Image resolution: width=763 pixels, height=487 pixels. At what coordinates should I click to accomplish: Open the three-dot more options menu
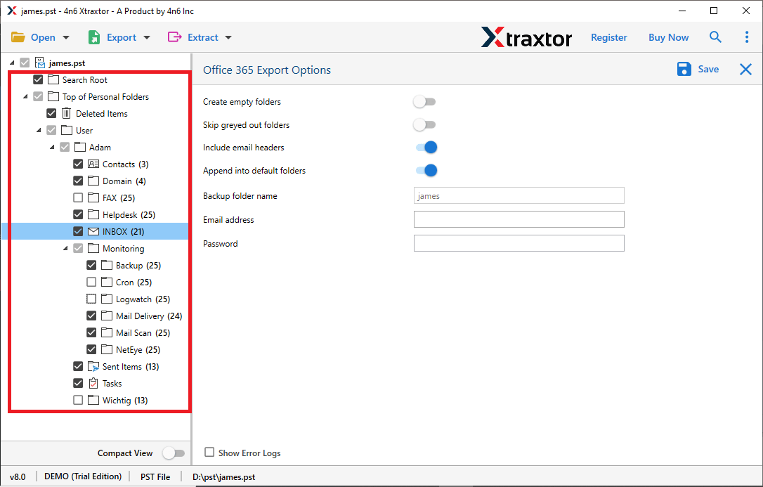747,37
